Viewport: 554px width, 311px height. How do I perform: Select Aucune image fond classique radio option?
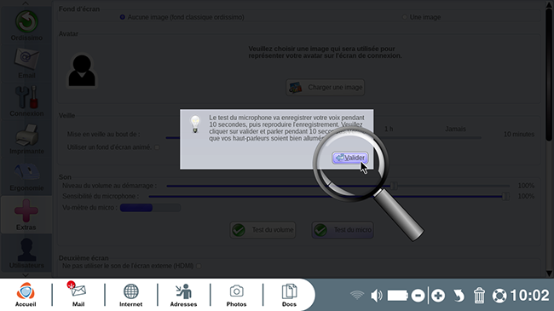[122, 17]
